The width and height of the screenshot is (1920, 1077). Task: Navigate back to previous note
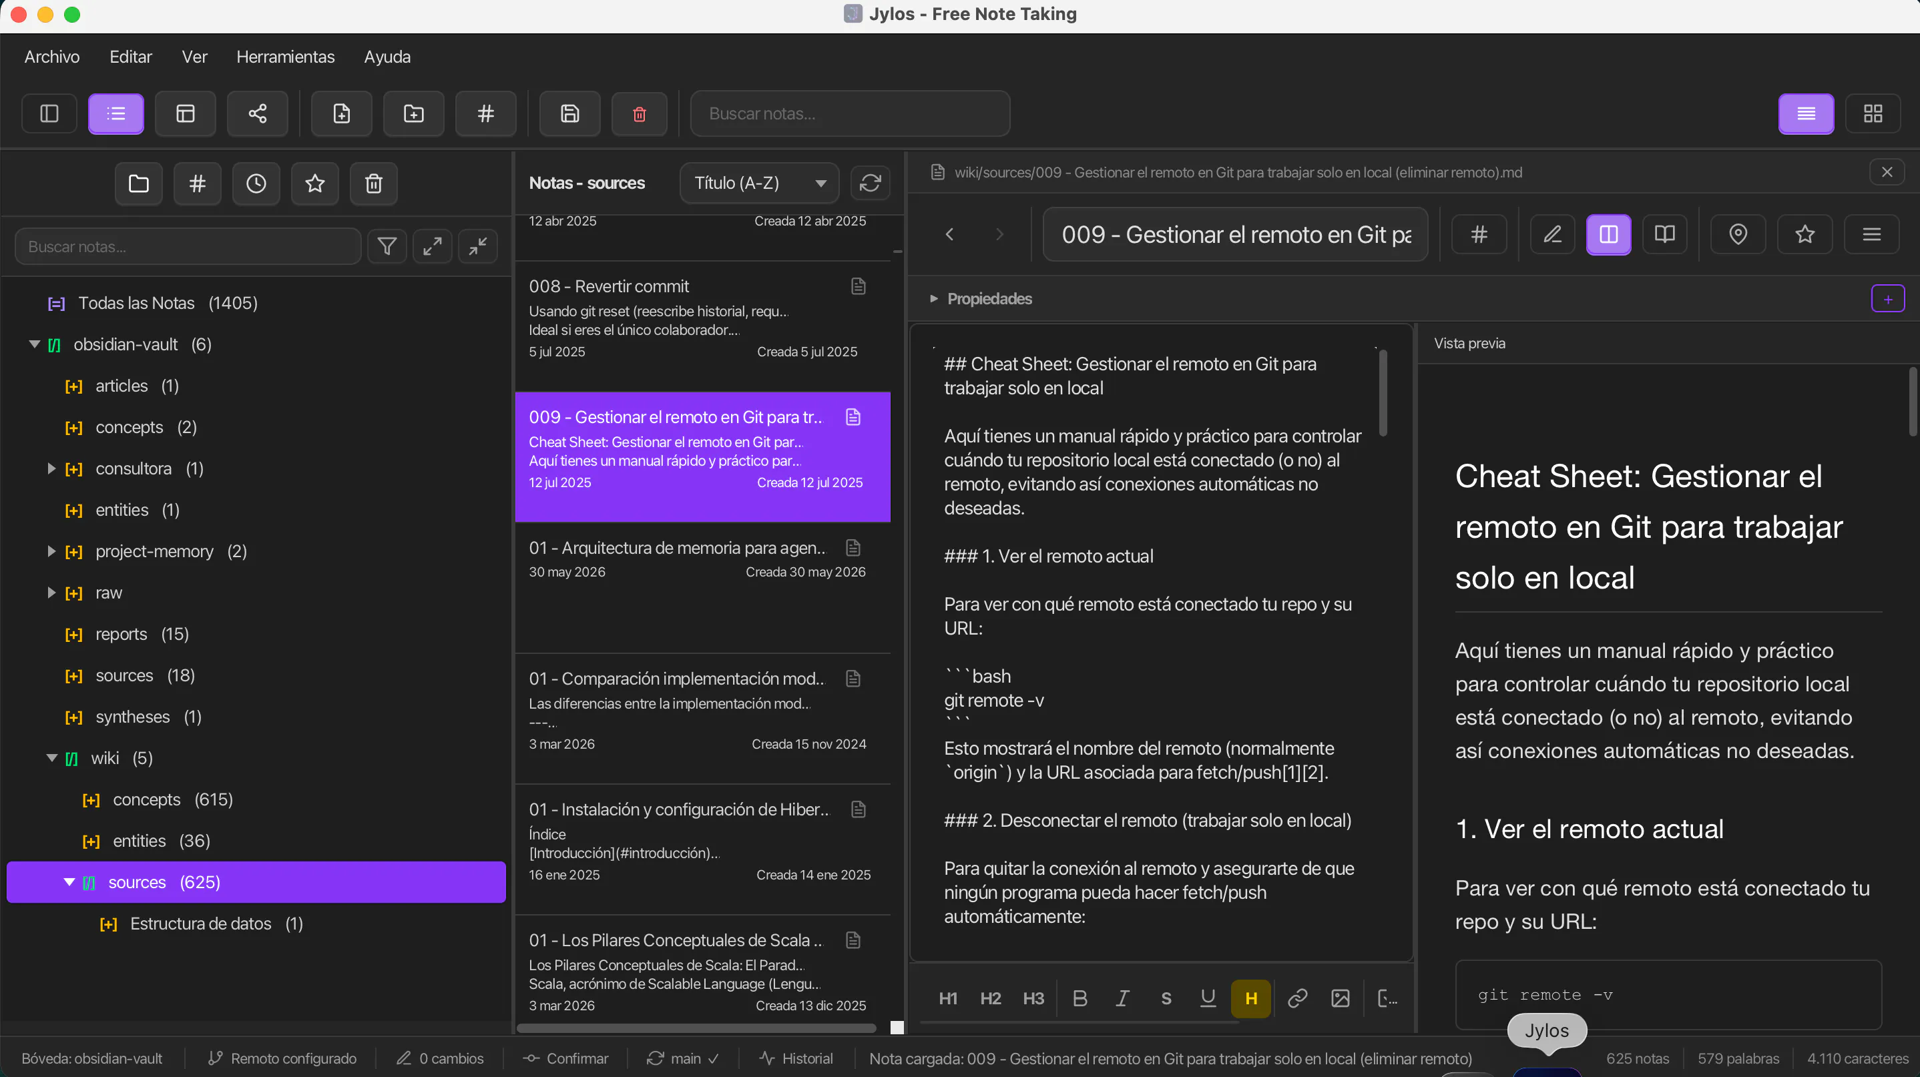coord(949,235)
